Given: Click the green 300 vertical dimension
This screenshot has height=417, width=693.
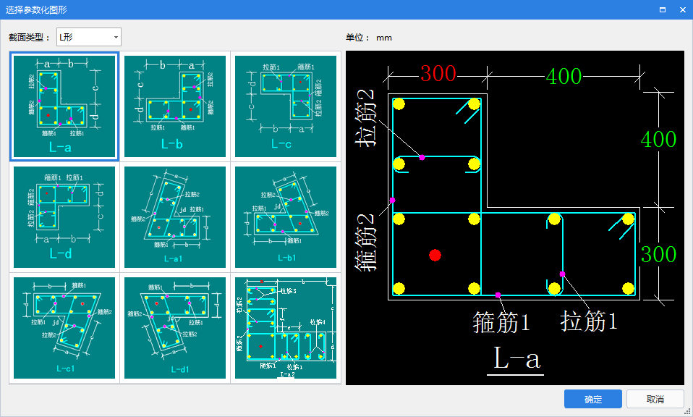Looking at the screenshot, I should tap(658, 254).
